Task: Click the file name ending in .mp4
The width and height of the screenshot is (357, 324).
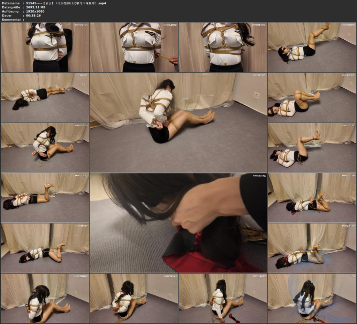Action: (x=66, y=3)
